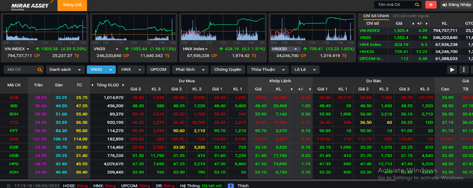Click right arrow beside Tổng KLGD header

pyautogui.click(x=123, y=85)
